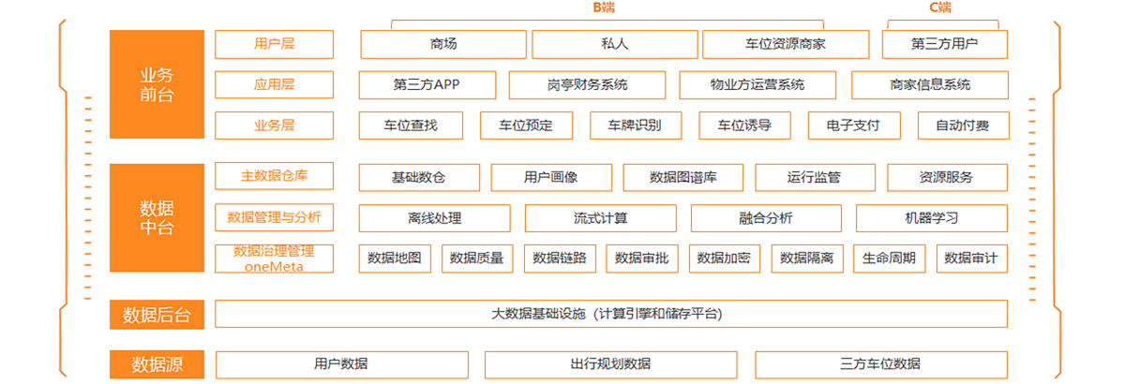Select the 融合分析 box
This screenshot has width=1125, height=384.
(767, 218)
